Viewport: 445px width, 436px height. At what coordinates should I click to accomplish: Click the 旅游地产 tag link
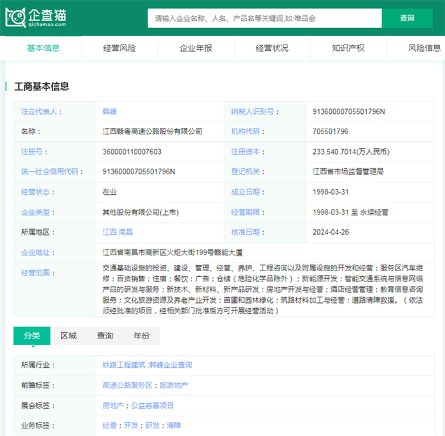coord(174,385)
